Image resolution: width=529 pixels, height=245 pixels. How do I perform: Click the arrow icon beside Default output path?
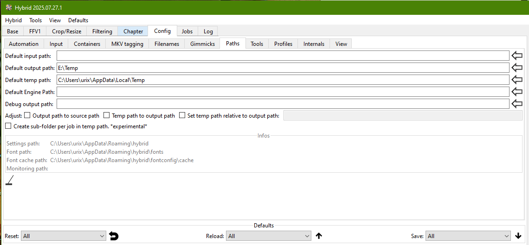(516, 68)
